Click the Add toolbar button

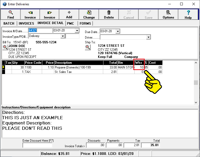point(69,14)
